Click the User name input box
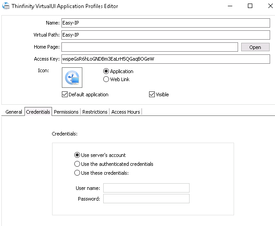The height and width of the screenshot is (226, 275). 146,188
